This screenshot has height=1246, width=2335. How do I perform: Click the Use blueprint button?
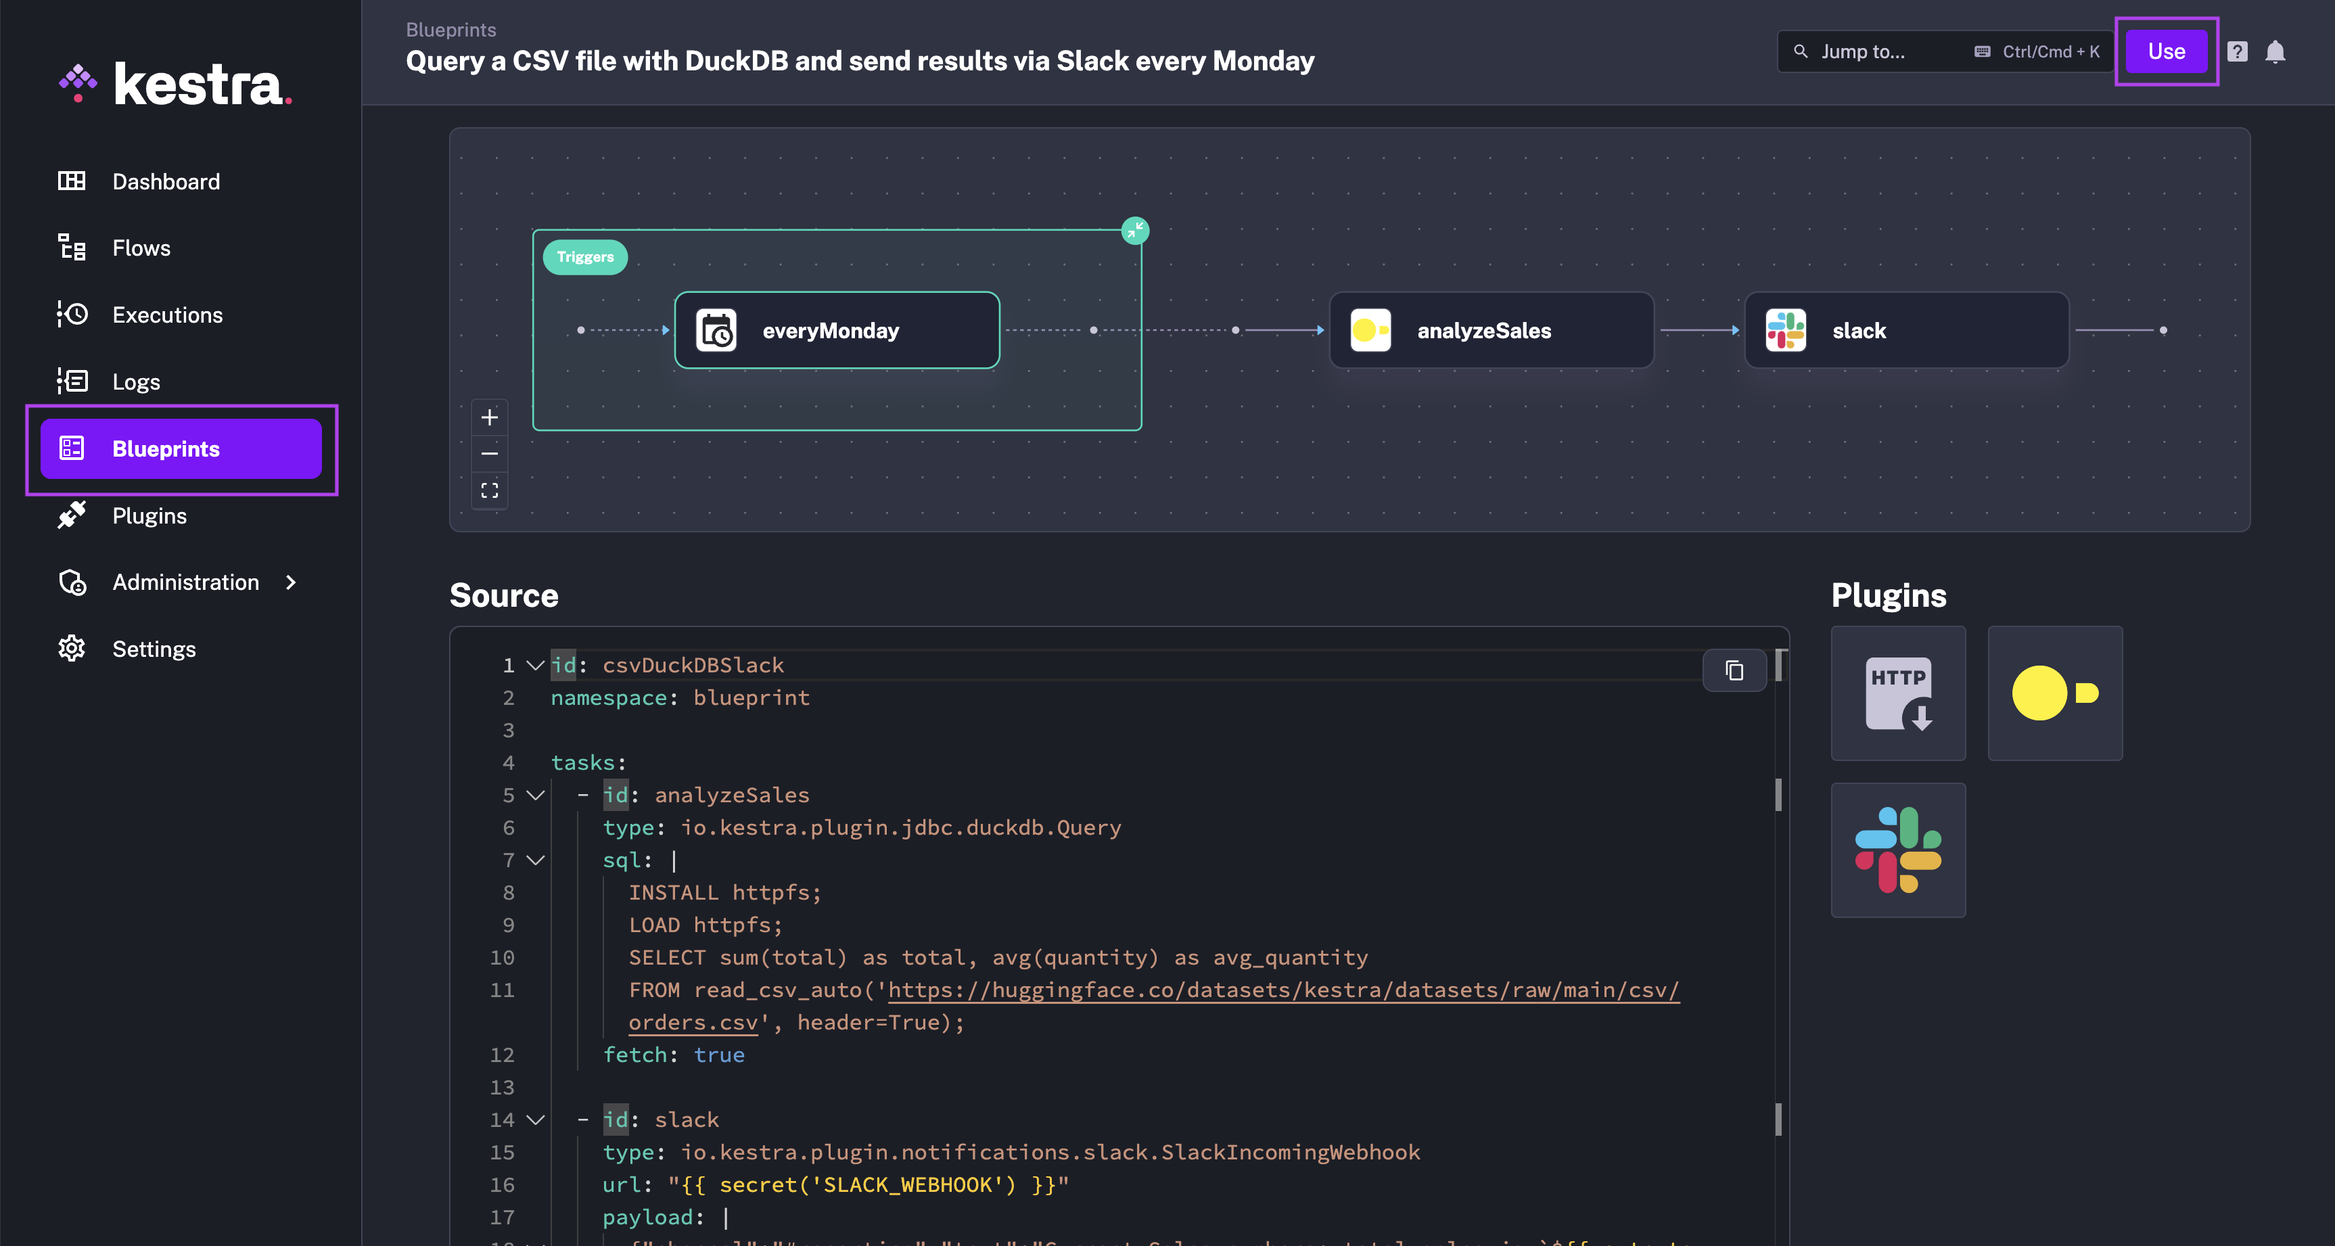pos(2167,51)
